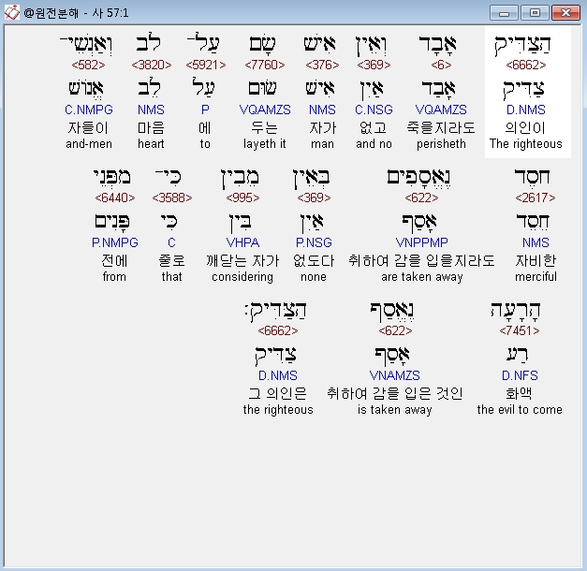This screenshot has height=571, width=587.
Task: Click Strong's number <376> for man
Action: pos(322,65)
